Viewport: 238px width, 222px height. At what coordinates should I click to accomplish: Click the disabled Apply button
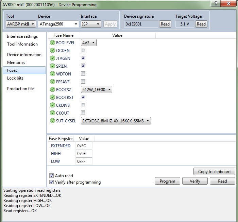pos(111,24)
